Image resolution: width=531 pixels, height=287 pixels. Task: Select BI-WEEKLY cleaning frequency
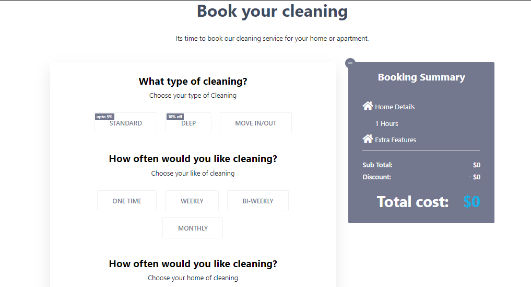point(258,201)
